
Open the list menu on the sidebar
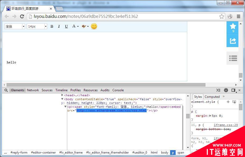233,58
